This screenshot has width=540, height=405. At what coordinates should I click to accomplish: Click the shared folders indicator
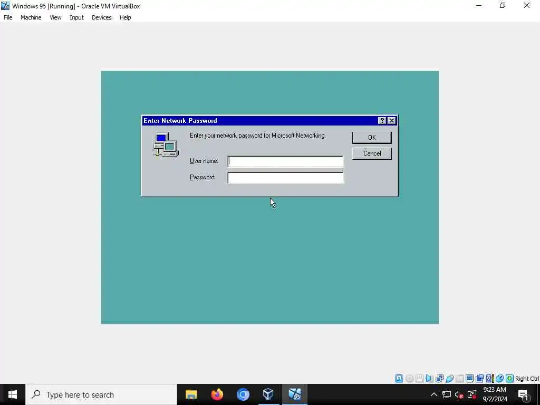[459, 379]
